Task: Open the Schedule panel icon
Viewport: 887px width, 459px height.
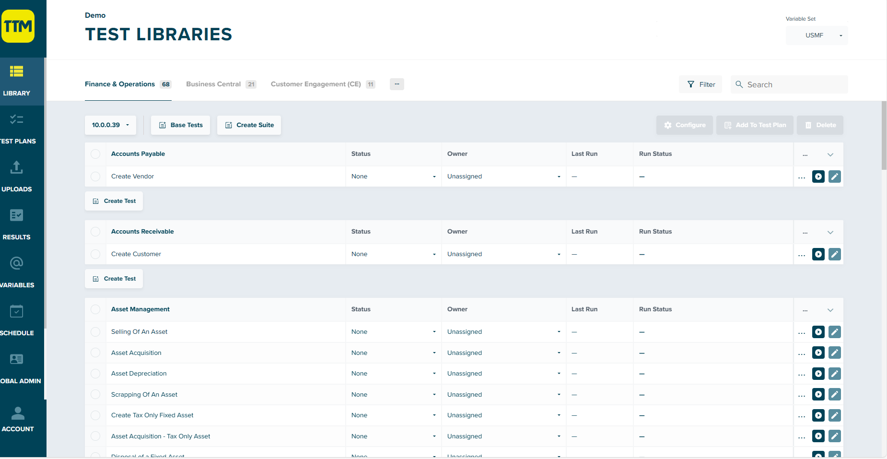Action: [x=16, y=318]
